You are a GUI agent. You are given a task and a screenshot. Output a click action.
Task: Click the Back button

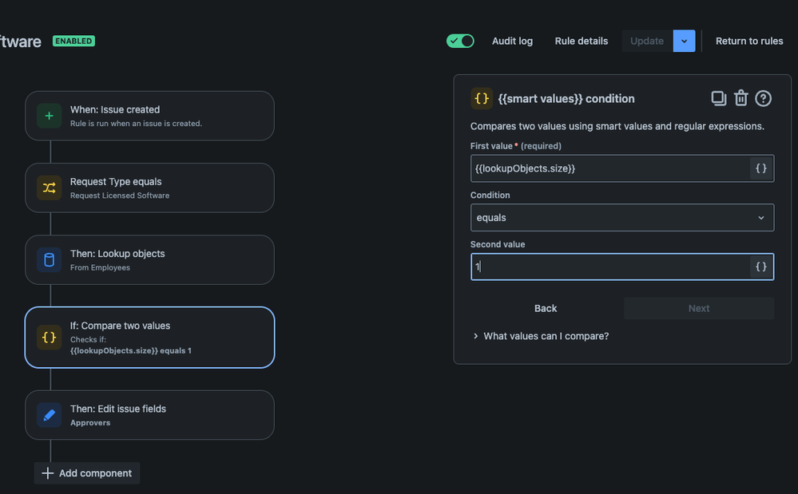point(546,308)
